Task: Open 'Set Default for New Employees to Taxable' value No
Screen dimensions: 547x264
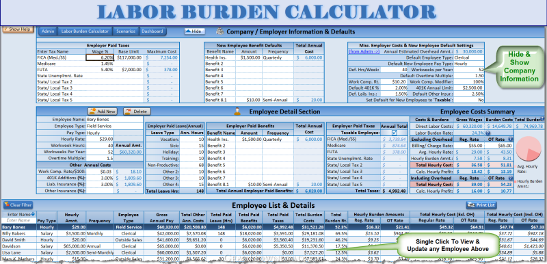Action: pyautogui.click(x=469, y=100)
